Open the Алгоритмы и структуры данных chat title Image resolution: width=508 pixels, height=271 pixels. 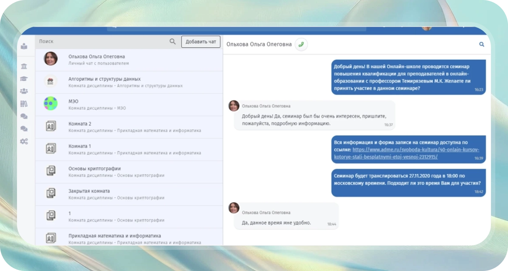click(104, 79)
